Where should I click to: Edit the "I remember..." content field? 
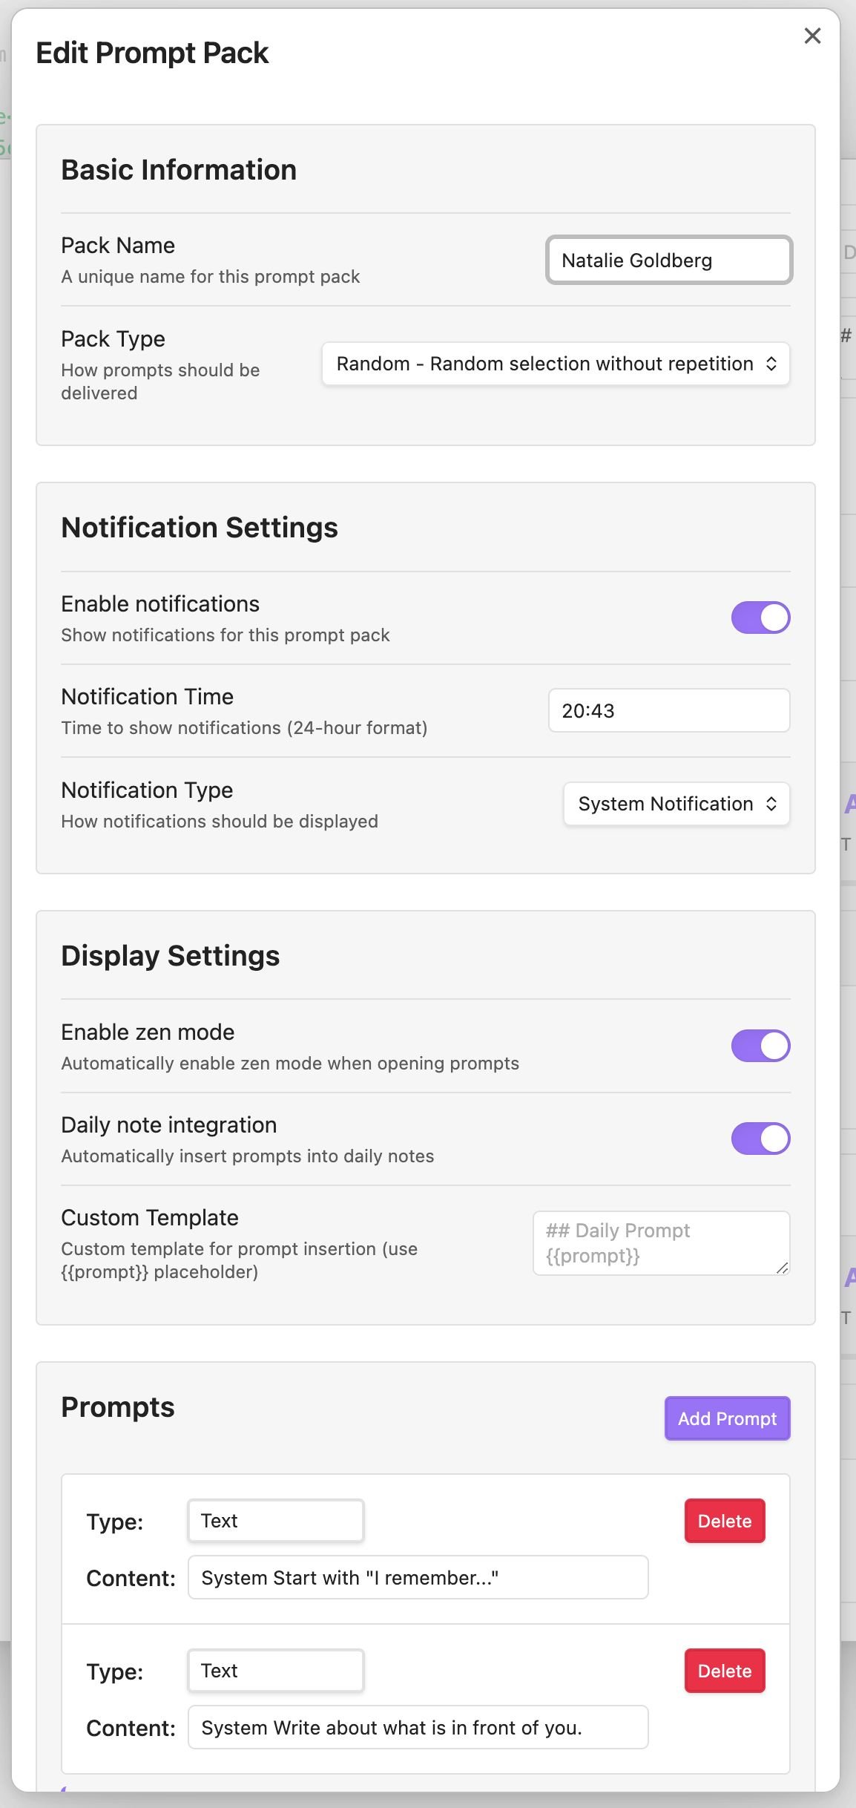418,1577
